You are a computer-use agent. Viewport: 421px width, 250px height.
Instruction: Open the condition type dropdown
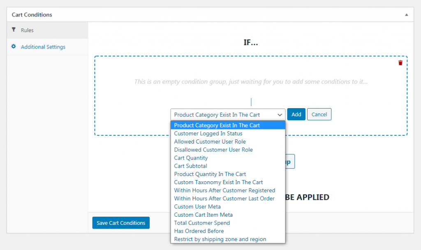[228, 115]
